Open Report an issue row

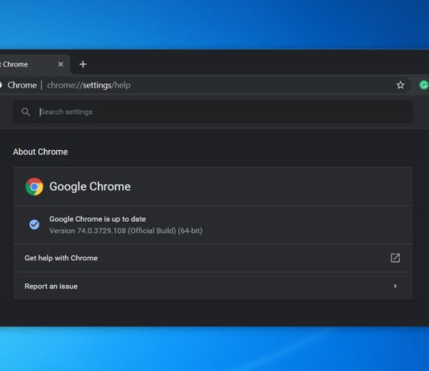[x=213, y=286]
